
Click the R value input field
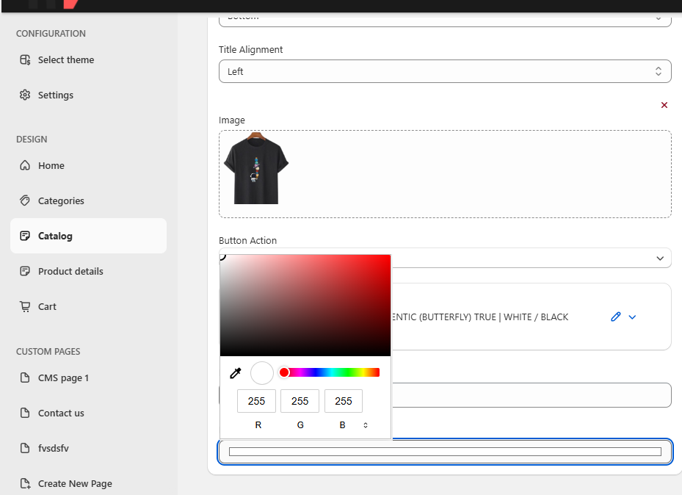pos(256,400)
